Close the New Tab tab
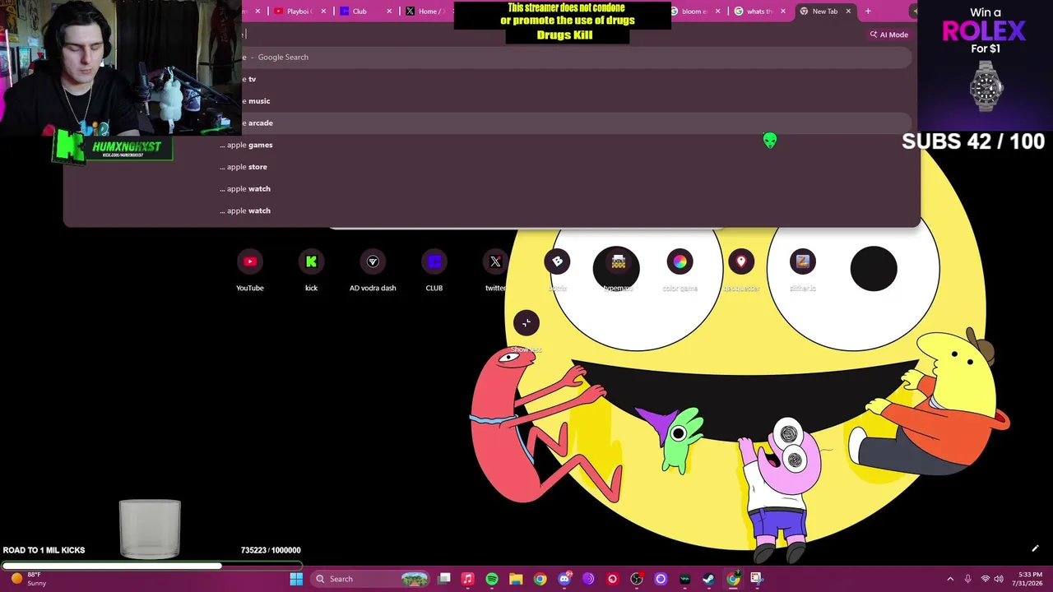This screenshot has width=1053, height=592. click(x=848, y=12)
